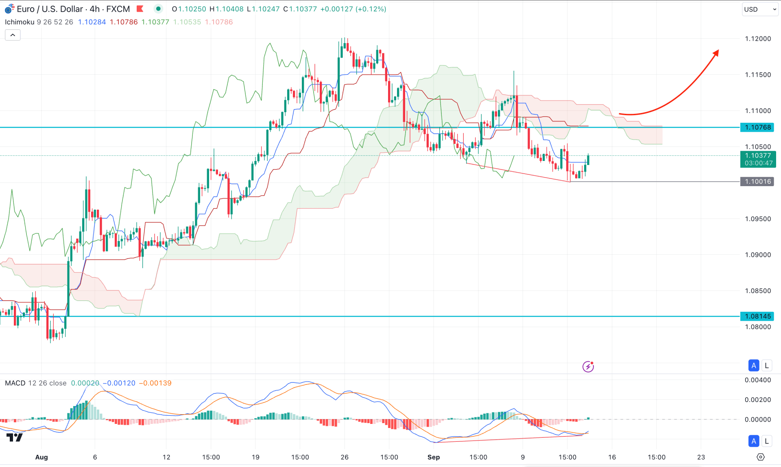Select the Ichimoku 9 26 52 26 indicator label
Viewport: 781px width, 467px height.
coord(39,22)
